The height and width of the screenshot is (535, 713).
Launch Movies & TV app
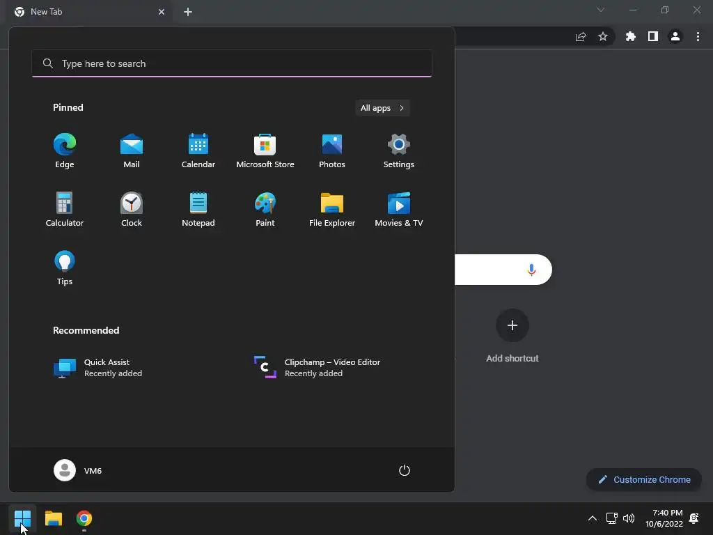[x=399, y=209]
